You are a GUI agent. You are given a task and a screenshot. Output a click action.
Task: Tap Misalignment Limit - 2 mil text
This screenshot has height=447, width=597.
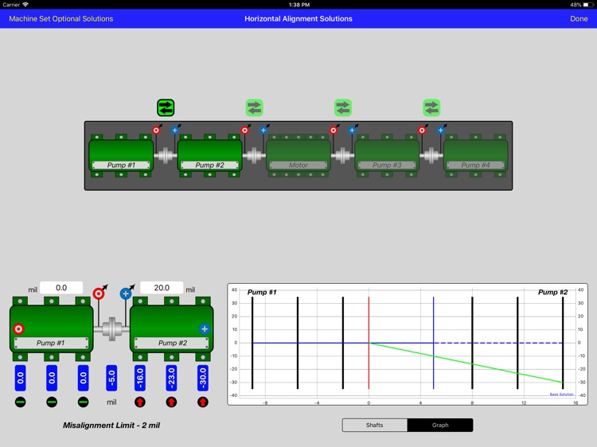tap(111, 426)
